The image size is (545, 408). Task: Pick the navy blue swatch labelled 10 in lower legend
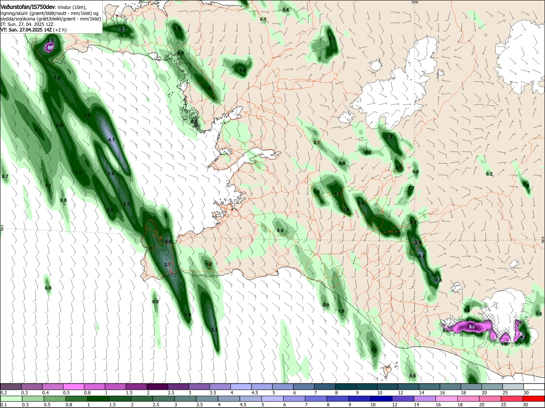click(381, 399)
